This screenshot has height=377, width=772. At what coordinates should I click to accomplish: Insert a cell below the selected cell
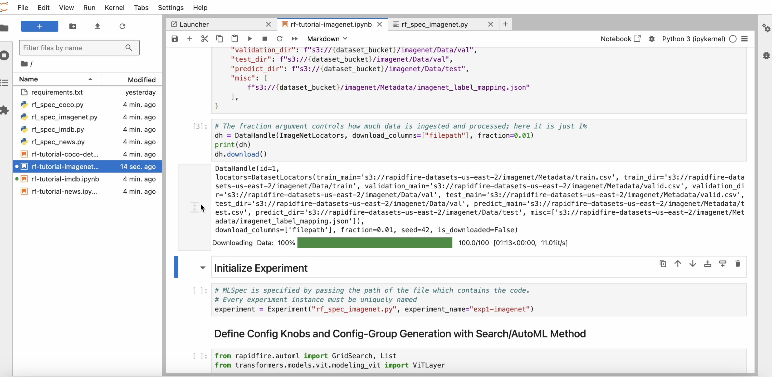pyautogui.click(x=723, y=264)
